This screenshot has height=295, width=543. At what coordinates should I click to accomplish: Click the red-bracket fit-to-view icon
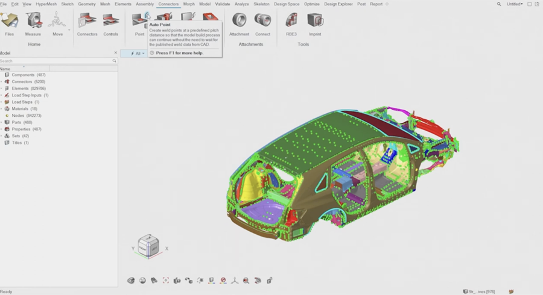165,281
